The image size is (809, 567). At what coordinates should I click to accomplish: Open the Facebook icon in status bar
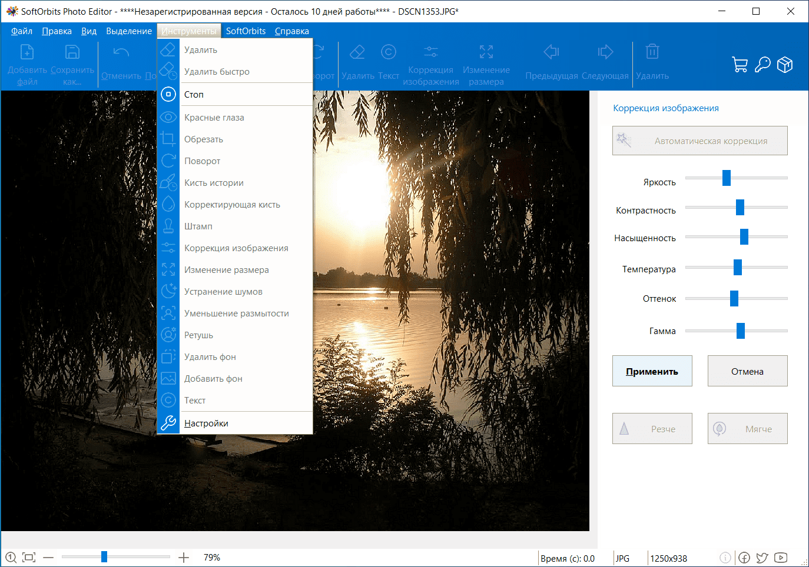(744, 558)
